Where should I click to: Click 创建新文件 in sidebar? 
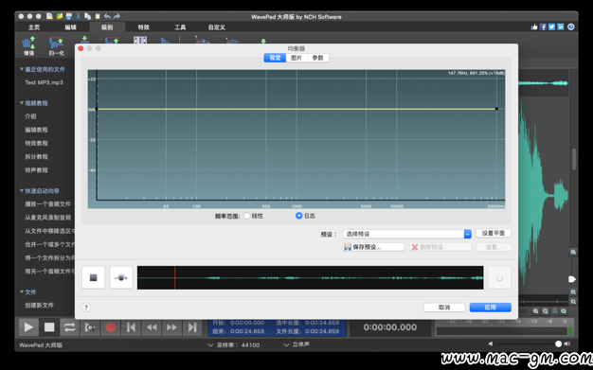click(x=39, y=305)
